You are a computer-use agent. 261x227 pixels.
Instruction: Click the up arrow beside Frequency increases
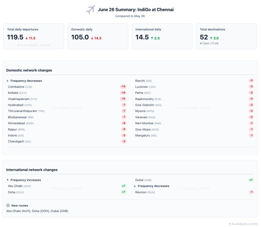[8, 180]
